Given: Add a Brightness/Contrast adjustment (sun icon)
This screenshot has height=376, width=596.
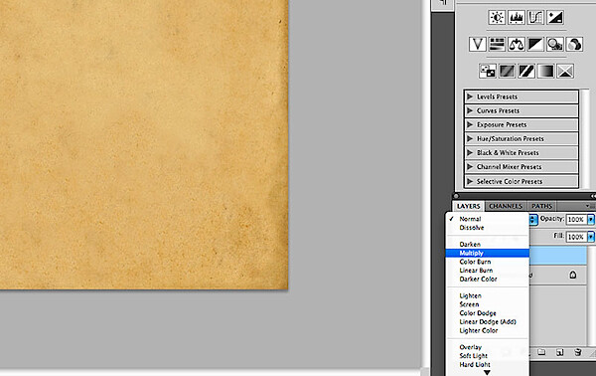Looking at the screenshot, I should (497, 18).
